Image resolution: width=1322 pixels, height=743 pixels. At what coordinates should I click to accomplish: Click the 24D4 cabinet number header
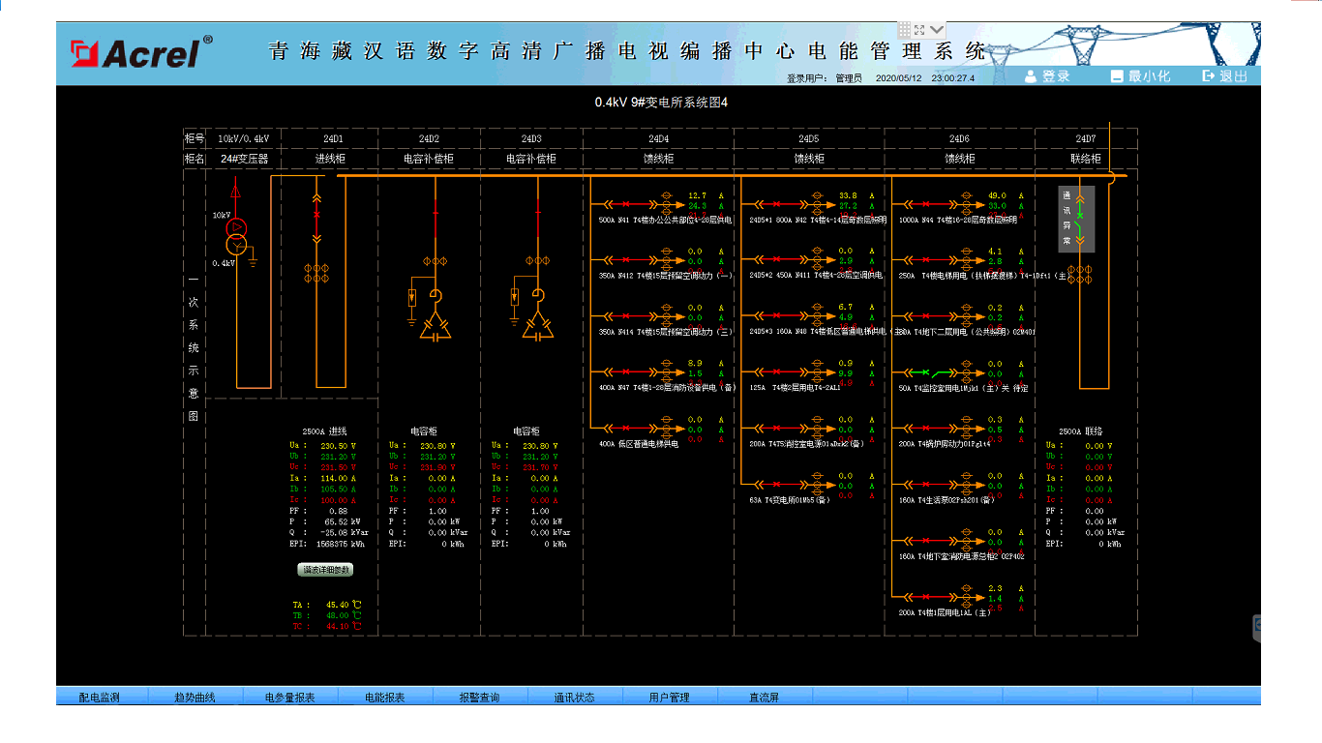coord(658,138)
